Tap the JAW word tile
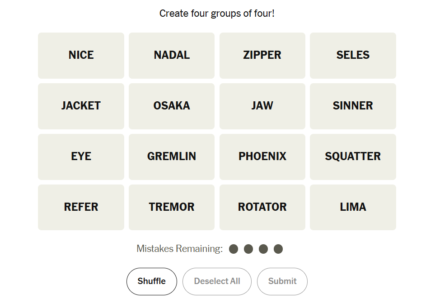 pyautogui.click(x=262, y=106)
